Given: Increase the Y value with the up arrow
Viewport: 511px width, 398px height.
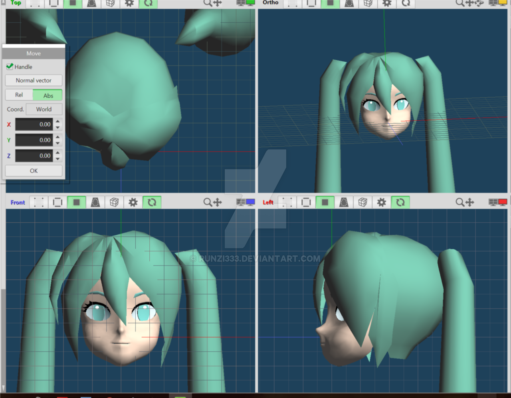Looking at the screenshot, I should (58, 137).
